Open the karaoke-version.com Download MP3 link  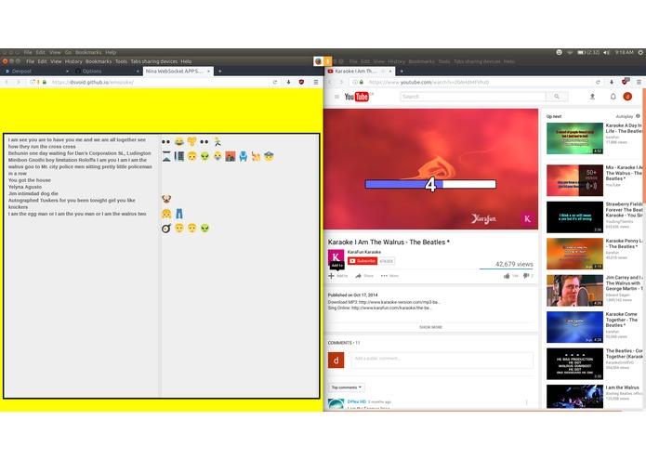click(399, 302)
